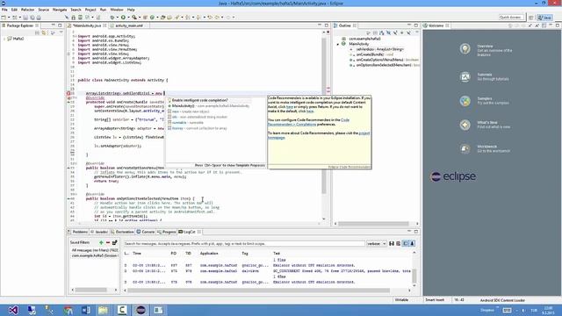Image resolution: width=562 pixels, height=316 pixels.
Task: Delete the selected LogCat filter
Action: (108, 242)
